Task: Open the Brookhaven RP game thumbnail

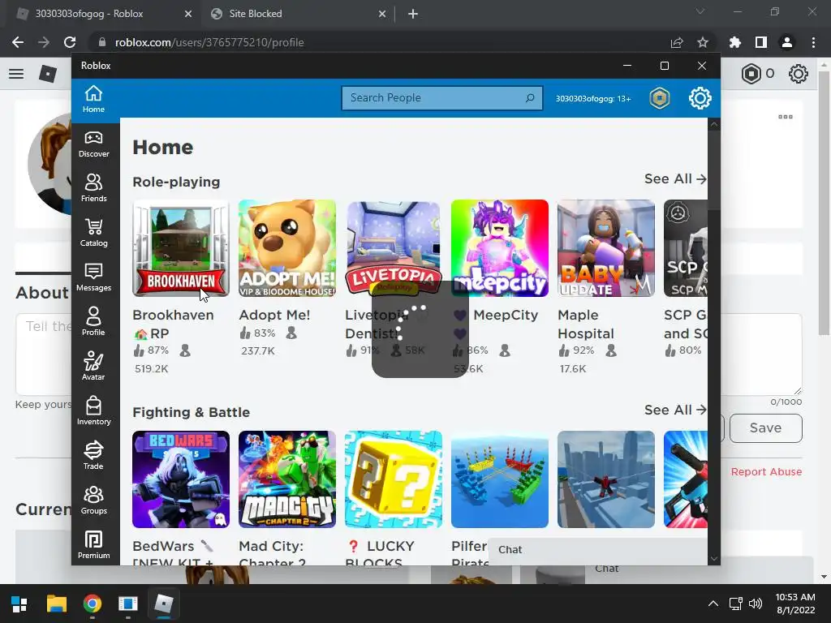Action: 181,248
